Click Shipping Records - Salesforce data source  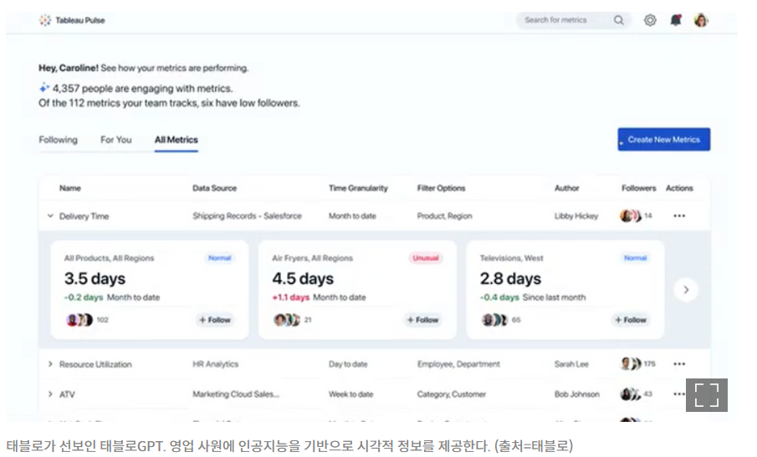tap(248, 216)
